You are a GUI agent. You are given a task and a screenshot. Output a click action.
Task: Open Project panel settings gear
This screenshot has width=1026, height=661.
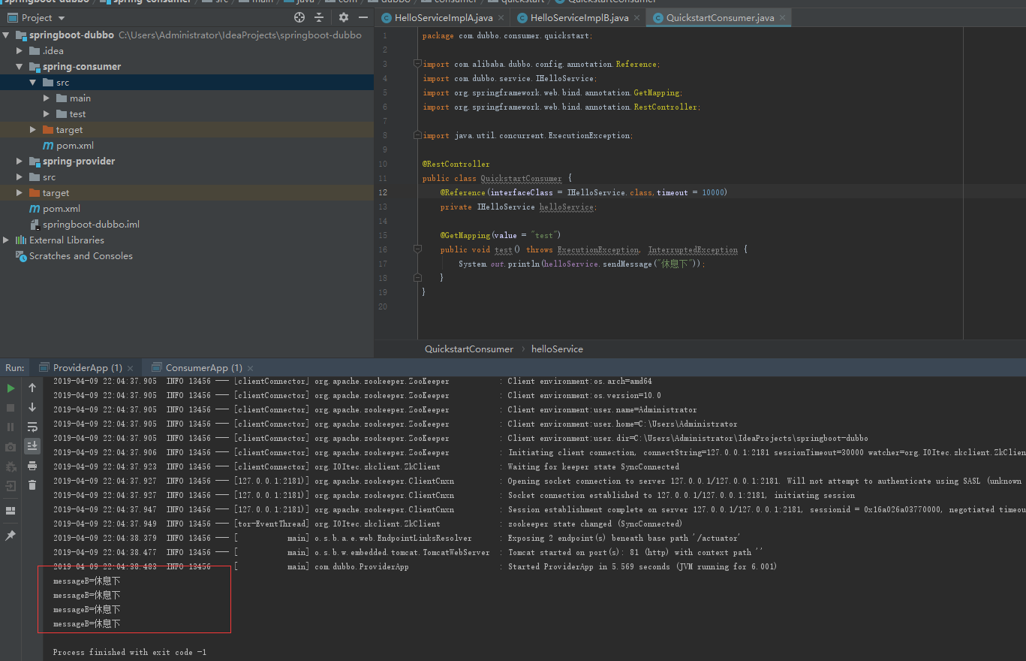tap(343, 17)
